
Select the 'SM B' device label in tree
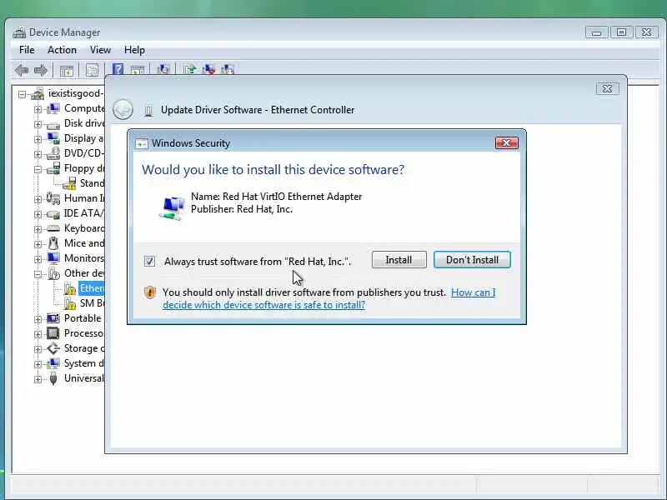(92, 303)
